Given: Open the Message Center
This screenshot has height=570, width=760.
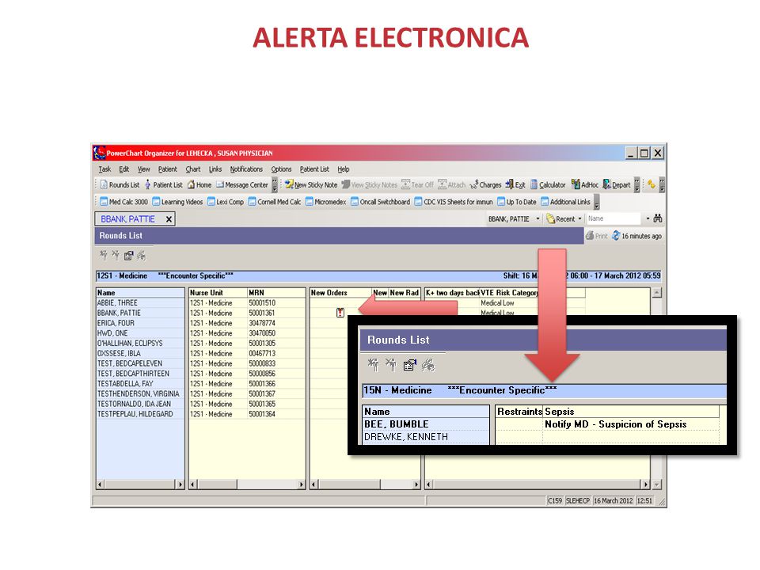Looking at the screenshot, I should tap(242, 184).
